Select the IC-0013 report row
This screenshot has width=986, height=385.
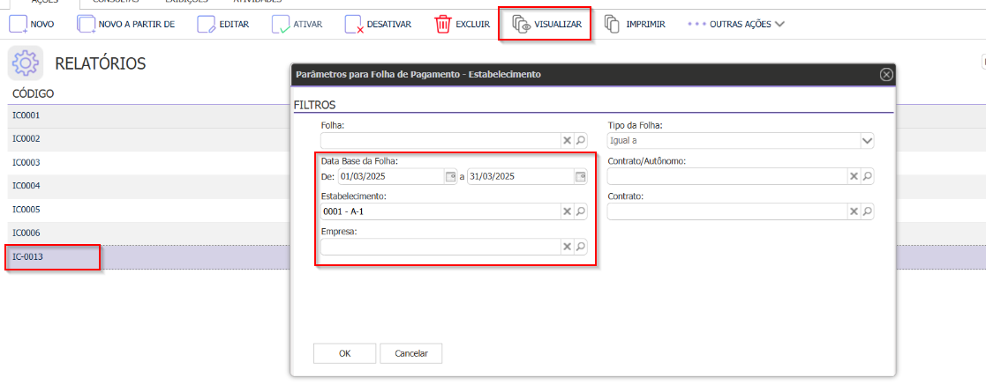53,257
